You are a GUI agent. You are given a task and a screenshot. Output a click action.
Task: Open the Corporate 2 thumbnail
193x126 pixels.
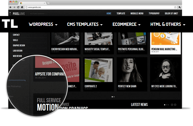click(x=98, y=70)
